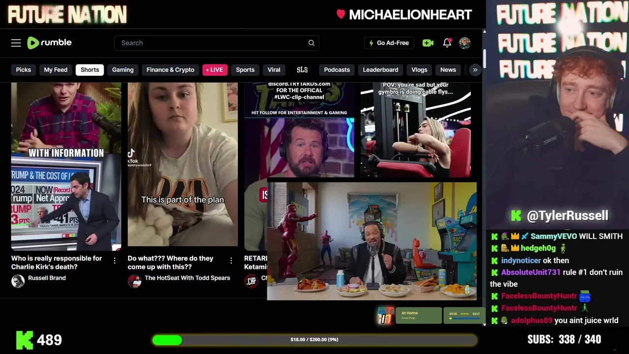Click the magnifier search icon

click(x=312, y=43)
